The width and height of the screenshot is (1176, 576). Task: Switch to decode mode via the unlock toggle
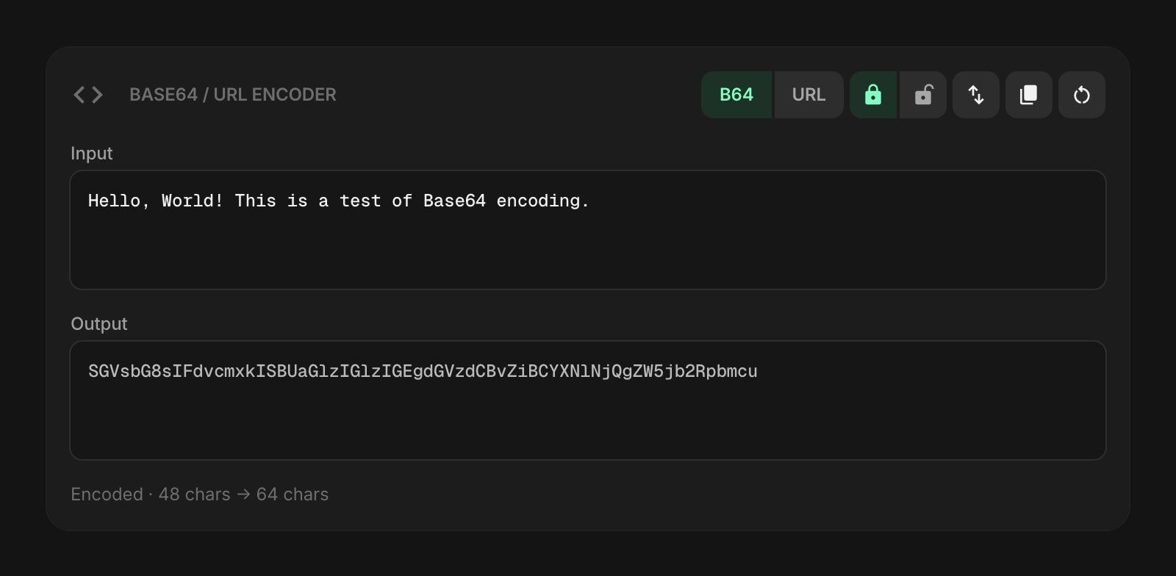point(923,95)
